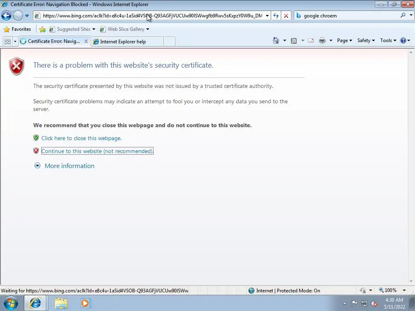Expand the Feeds dropdown arrow

click(303, 40)
